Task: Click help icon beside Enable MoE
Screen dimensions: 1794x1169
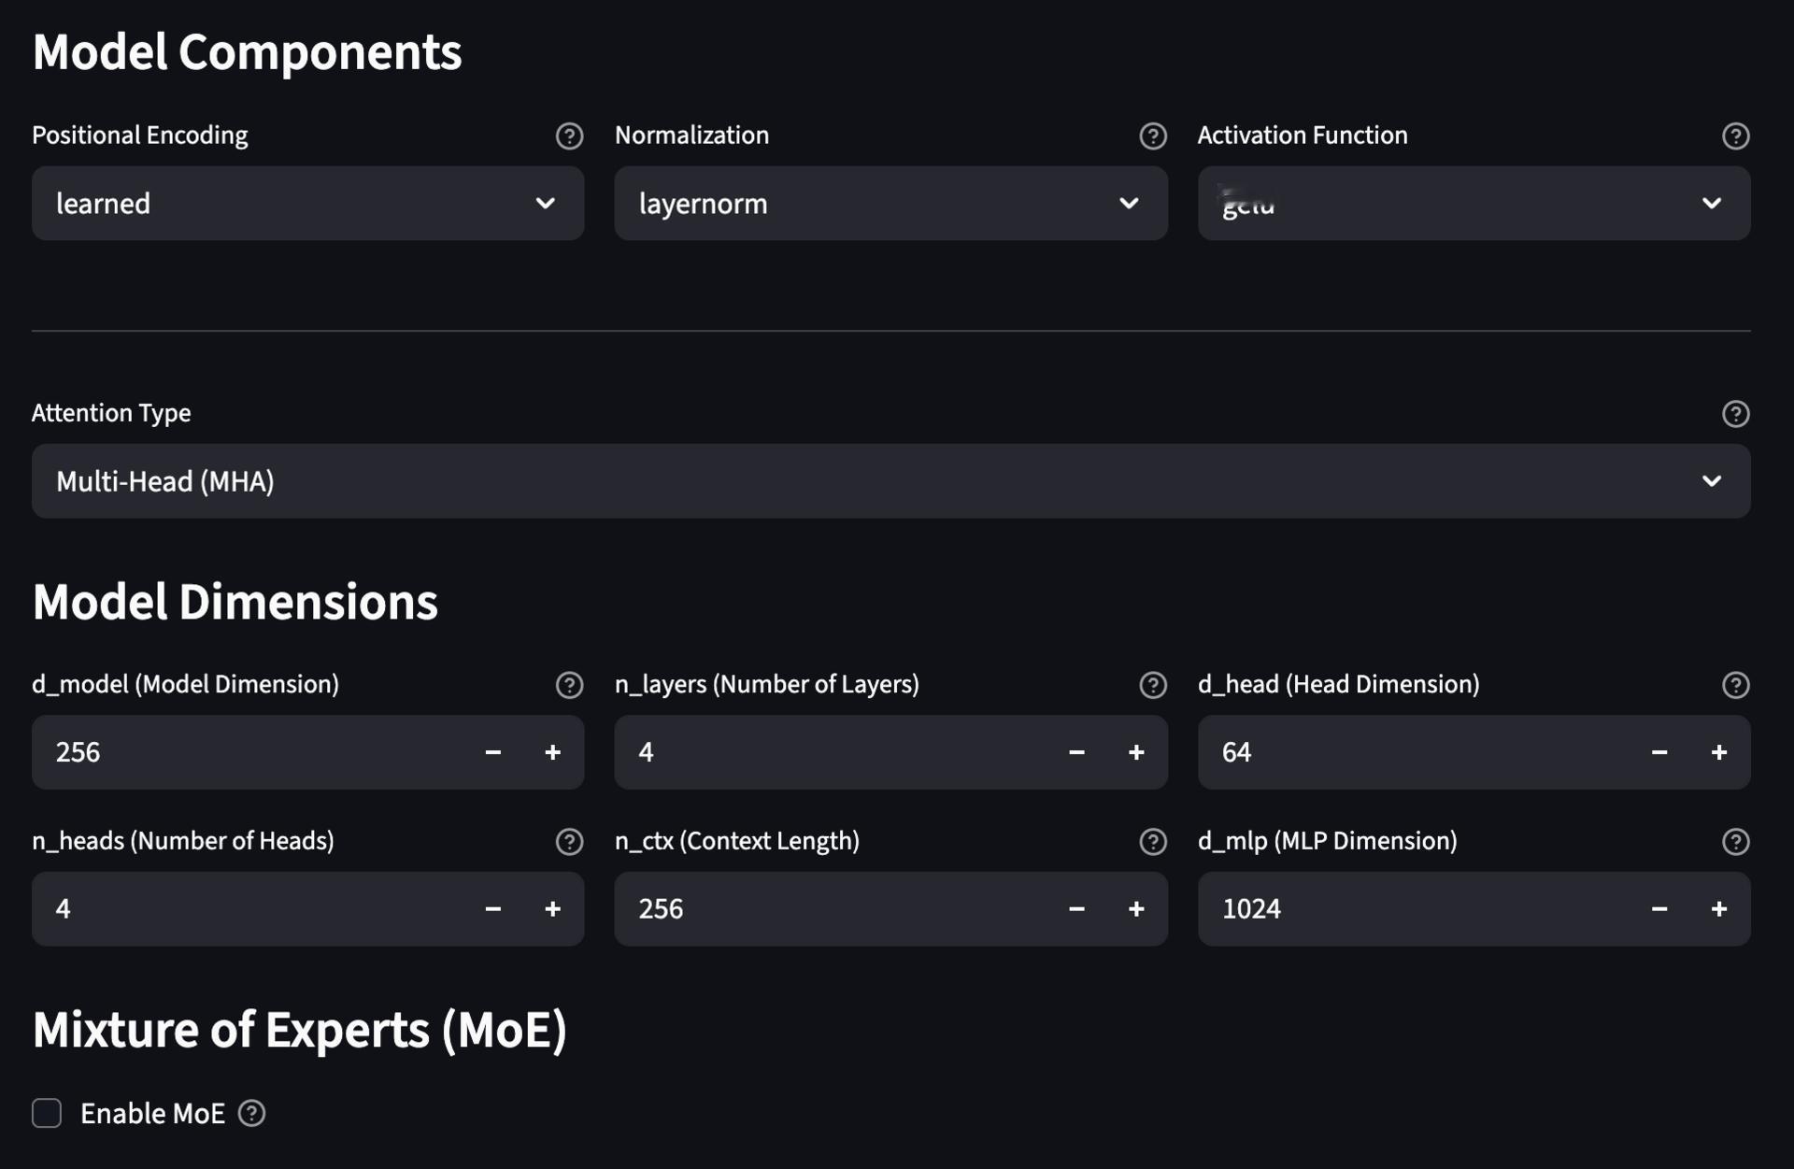Action: (x=251, y=1113)
